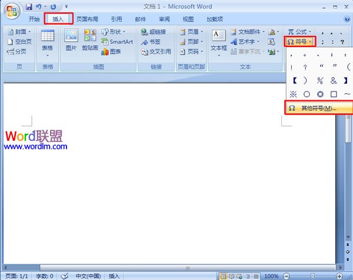This screenshot has width=353, height=280.
Task: Click the 页面: 1/1 status indicator
Action: pos(16,276)
